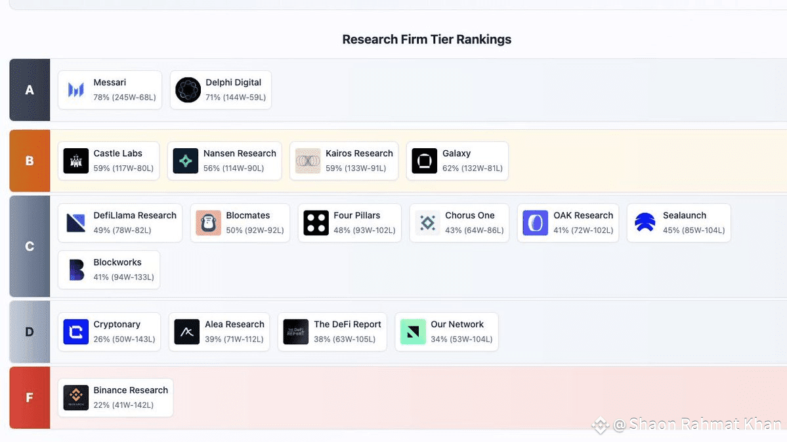This screenshot has width=787, height=442.
Task: Select the Cryptonary blue logo icon
Action: coord(75,332)
